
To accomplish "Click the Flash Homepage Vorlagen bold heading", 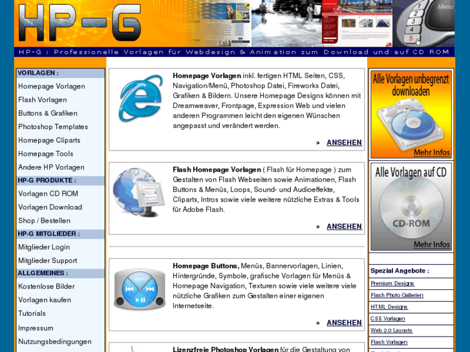I will (217, 170).
